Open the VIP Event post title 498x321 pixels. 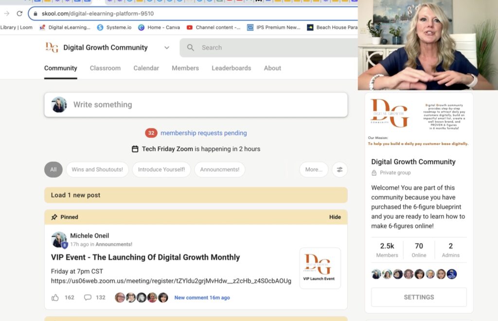145,257
